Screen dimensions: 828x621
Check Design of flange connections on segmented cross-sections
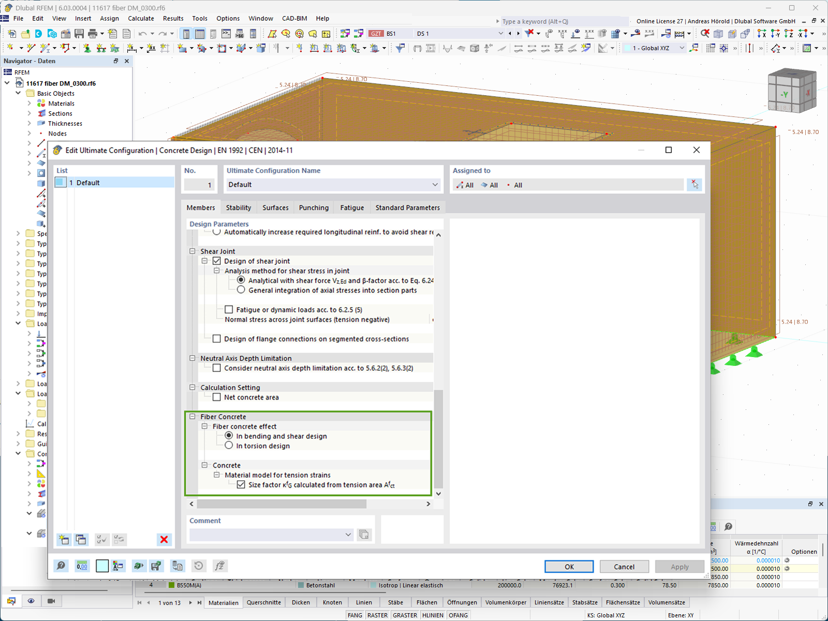click(217, 338)
